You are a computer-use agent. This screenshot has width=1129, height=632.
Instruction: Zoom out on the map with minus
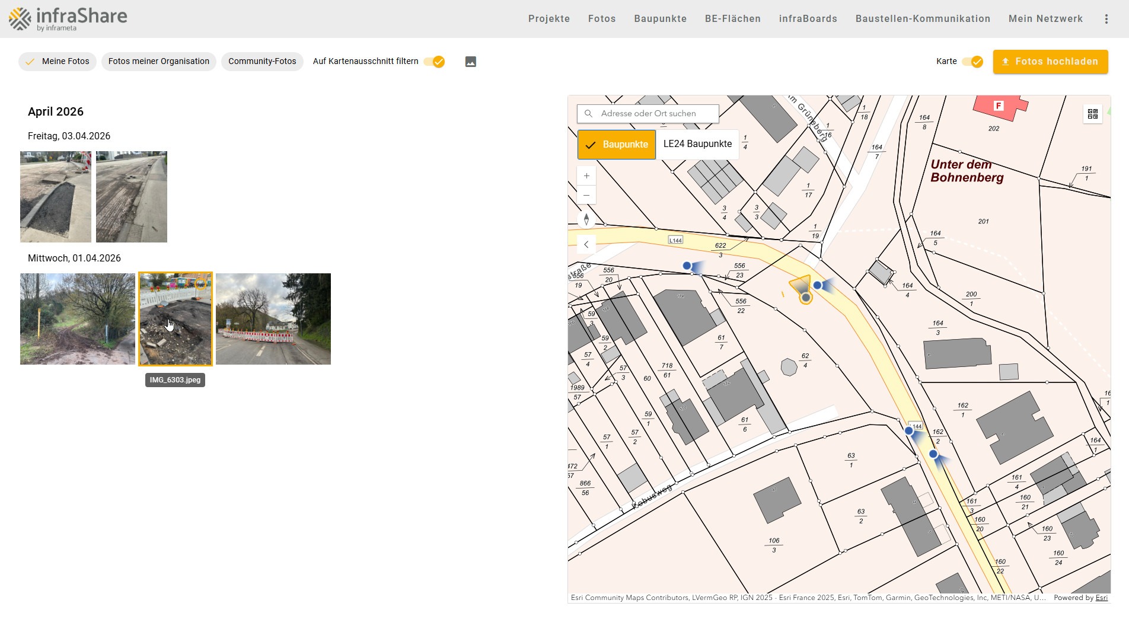586,196
